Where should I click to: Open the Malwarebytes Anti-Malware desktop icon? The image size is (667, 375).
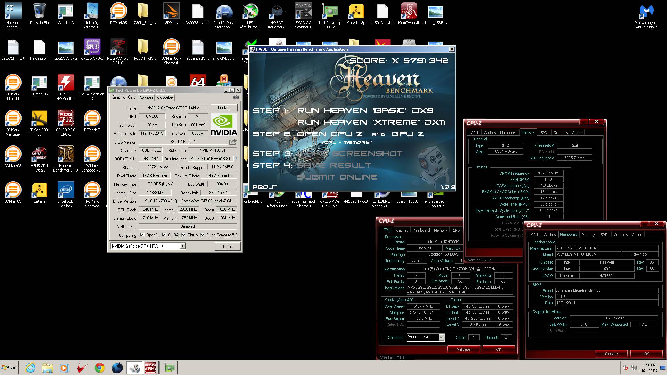646,16
